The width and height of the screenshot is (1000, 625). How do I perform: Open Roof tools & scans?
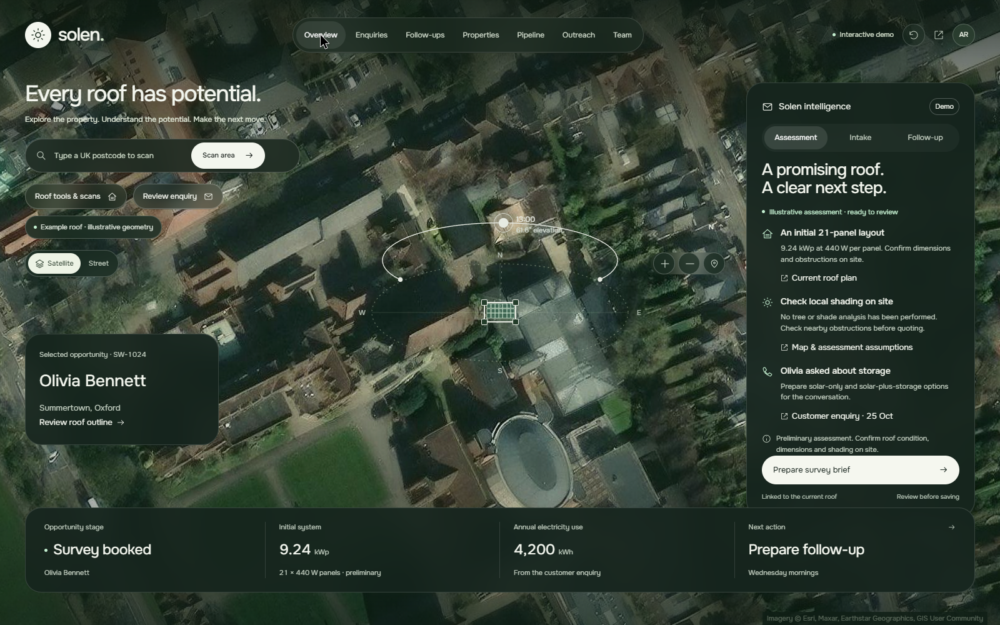(x=76, y=196)
